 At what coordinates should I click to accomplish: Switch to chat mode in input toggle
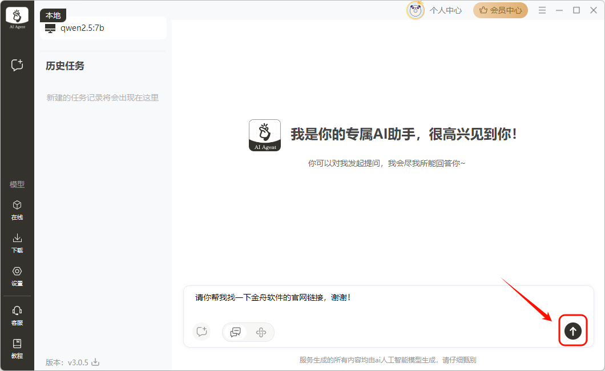(235, 332)
